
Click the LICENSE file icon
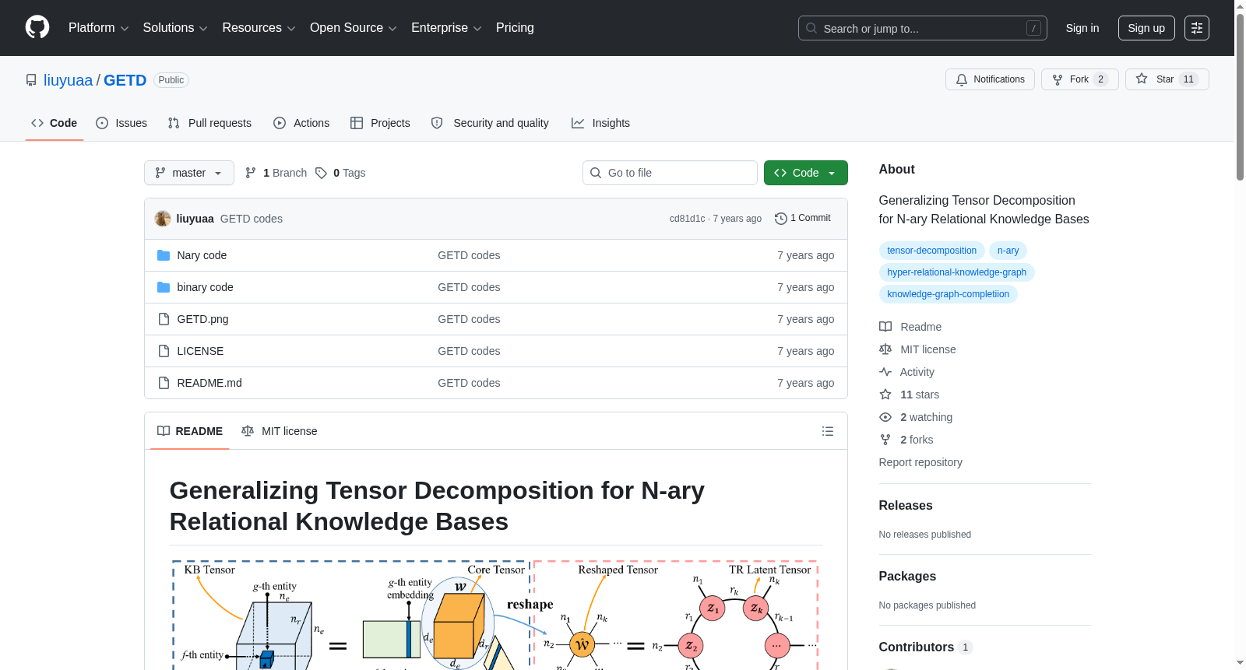pyautogui.click(x=164, y=351)
